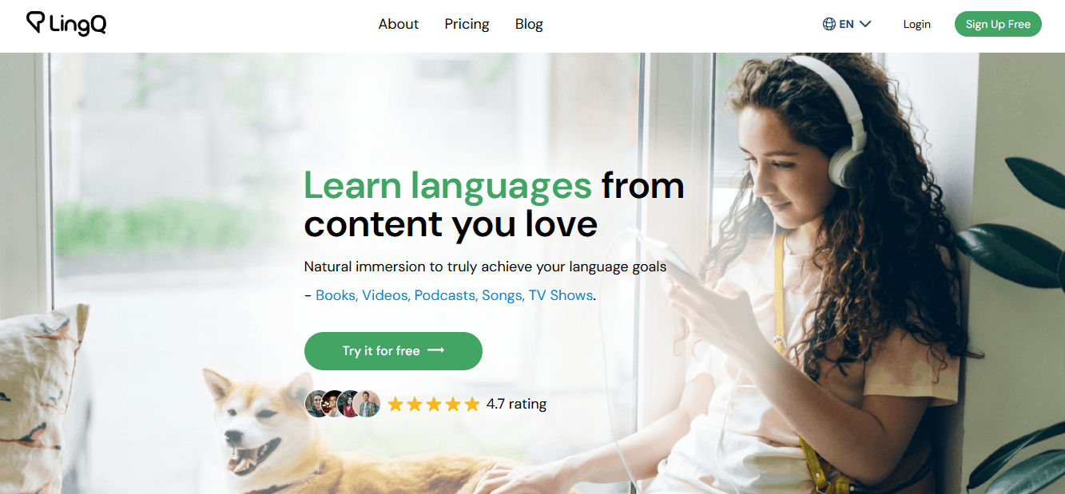Screen dimensions: 1065x494
Task: Click the first user avatar
Action: click(317, 404)
